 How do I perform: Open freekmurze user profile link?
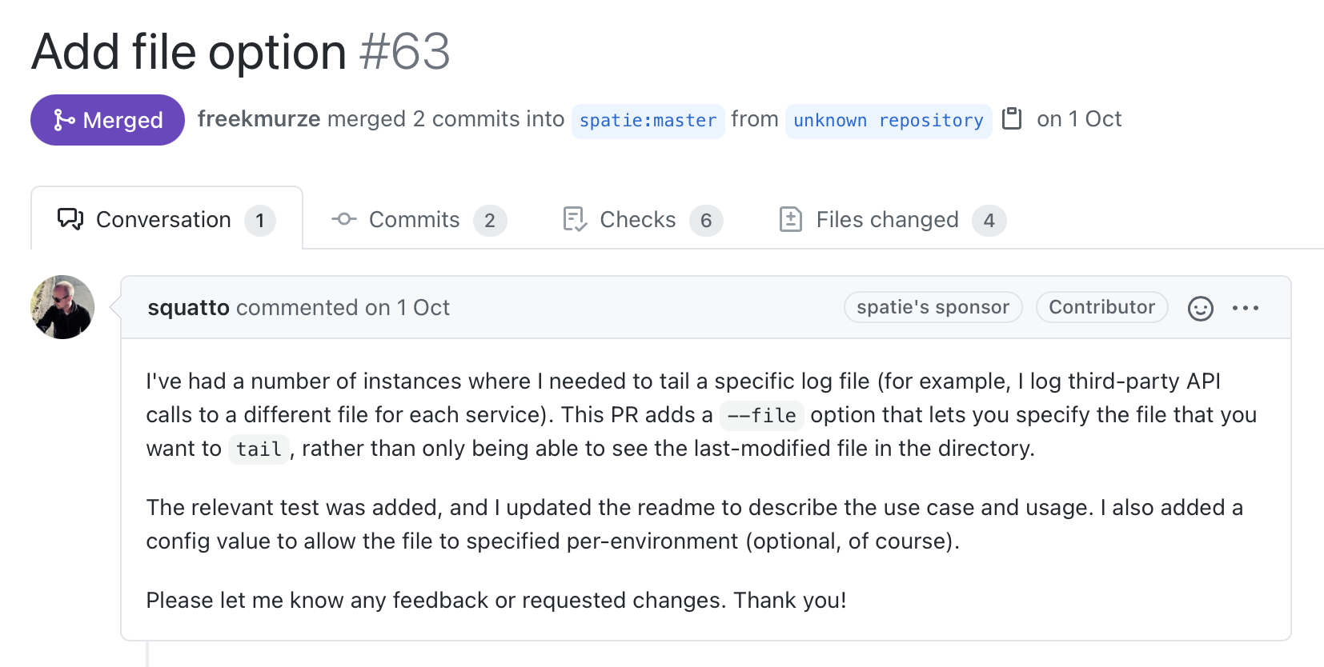[259, 119]
